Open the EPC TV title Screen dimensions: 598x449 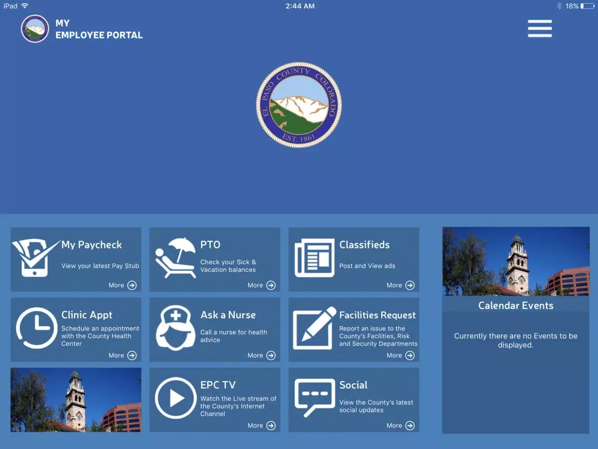pyautogui.click(x=218, y=385)
